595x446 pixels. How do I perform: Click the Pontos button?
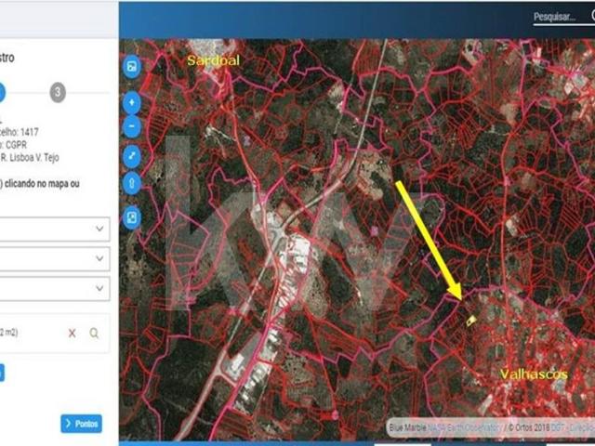click(x=82, y=424)
